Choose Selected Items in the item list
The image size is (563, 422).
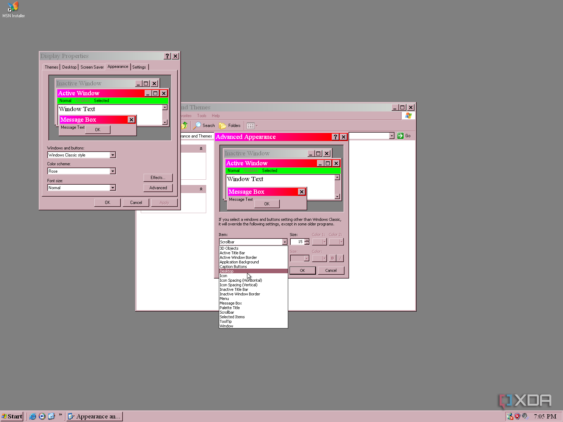point(253,317)
